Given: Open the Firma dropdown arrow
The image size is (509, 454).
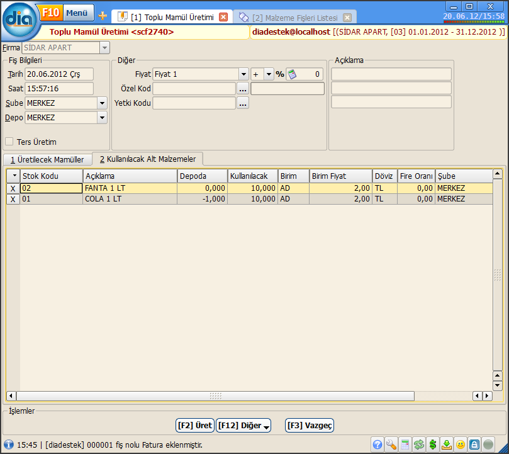Looking at the screenshot, I should coord(104,48).
